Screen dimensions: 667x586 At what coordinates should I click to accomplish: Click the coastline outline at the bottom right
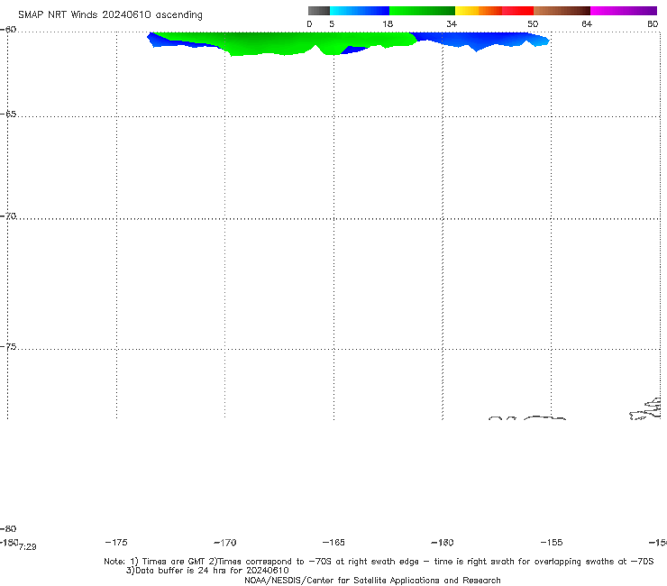tap(645, 409)
